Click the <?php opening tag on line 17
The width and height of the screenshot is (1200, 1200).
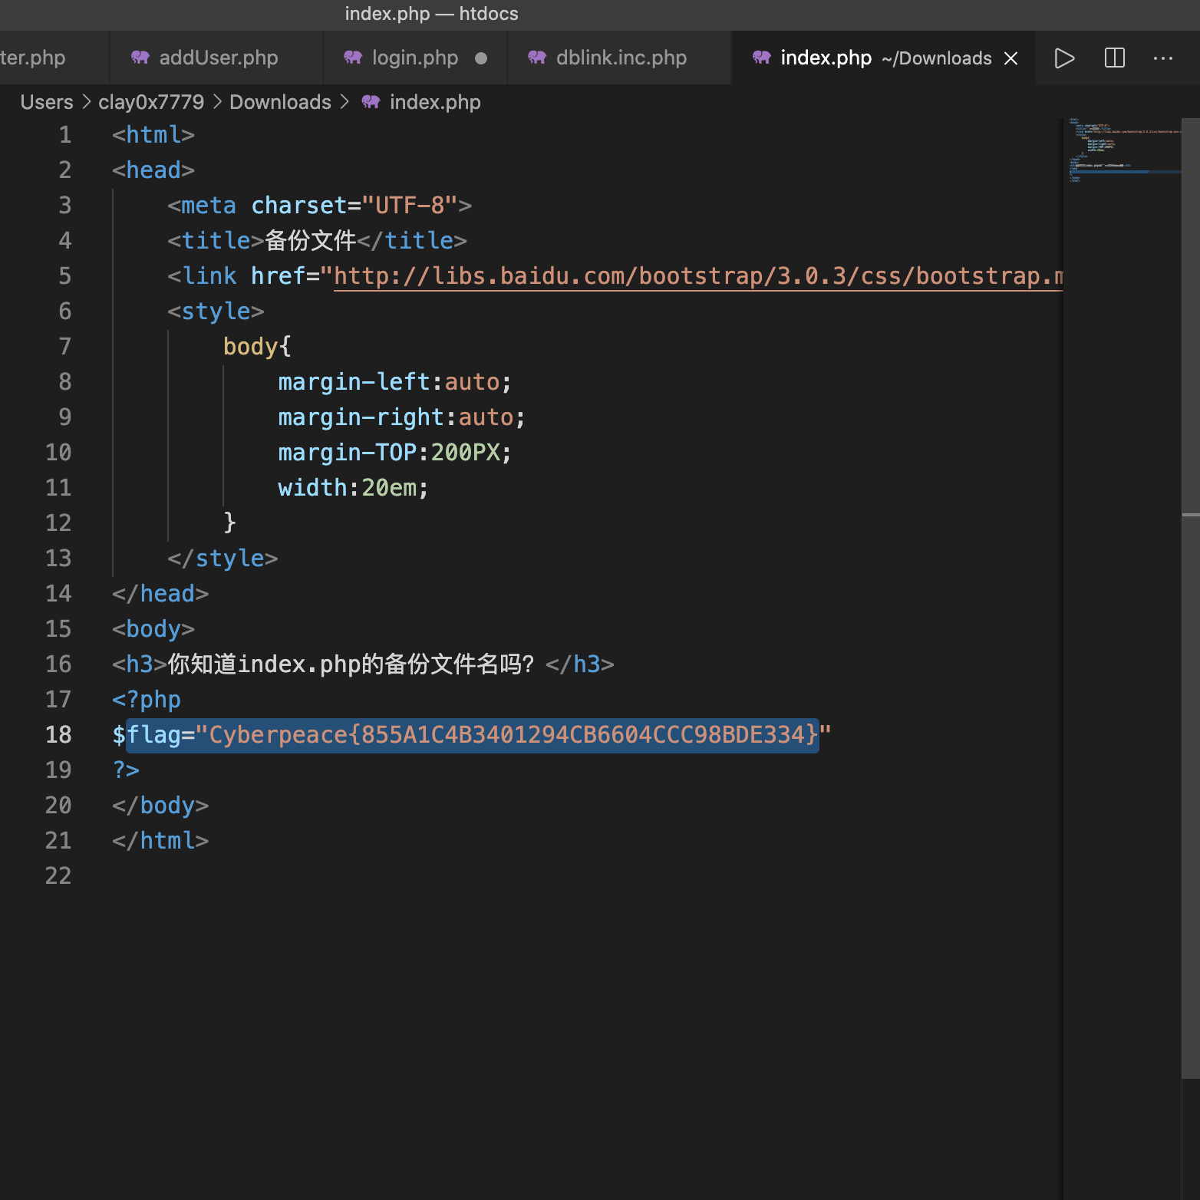pos(147,699)
